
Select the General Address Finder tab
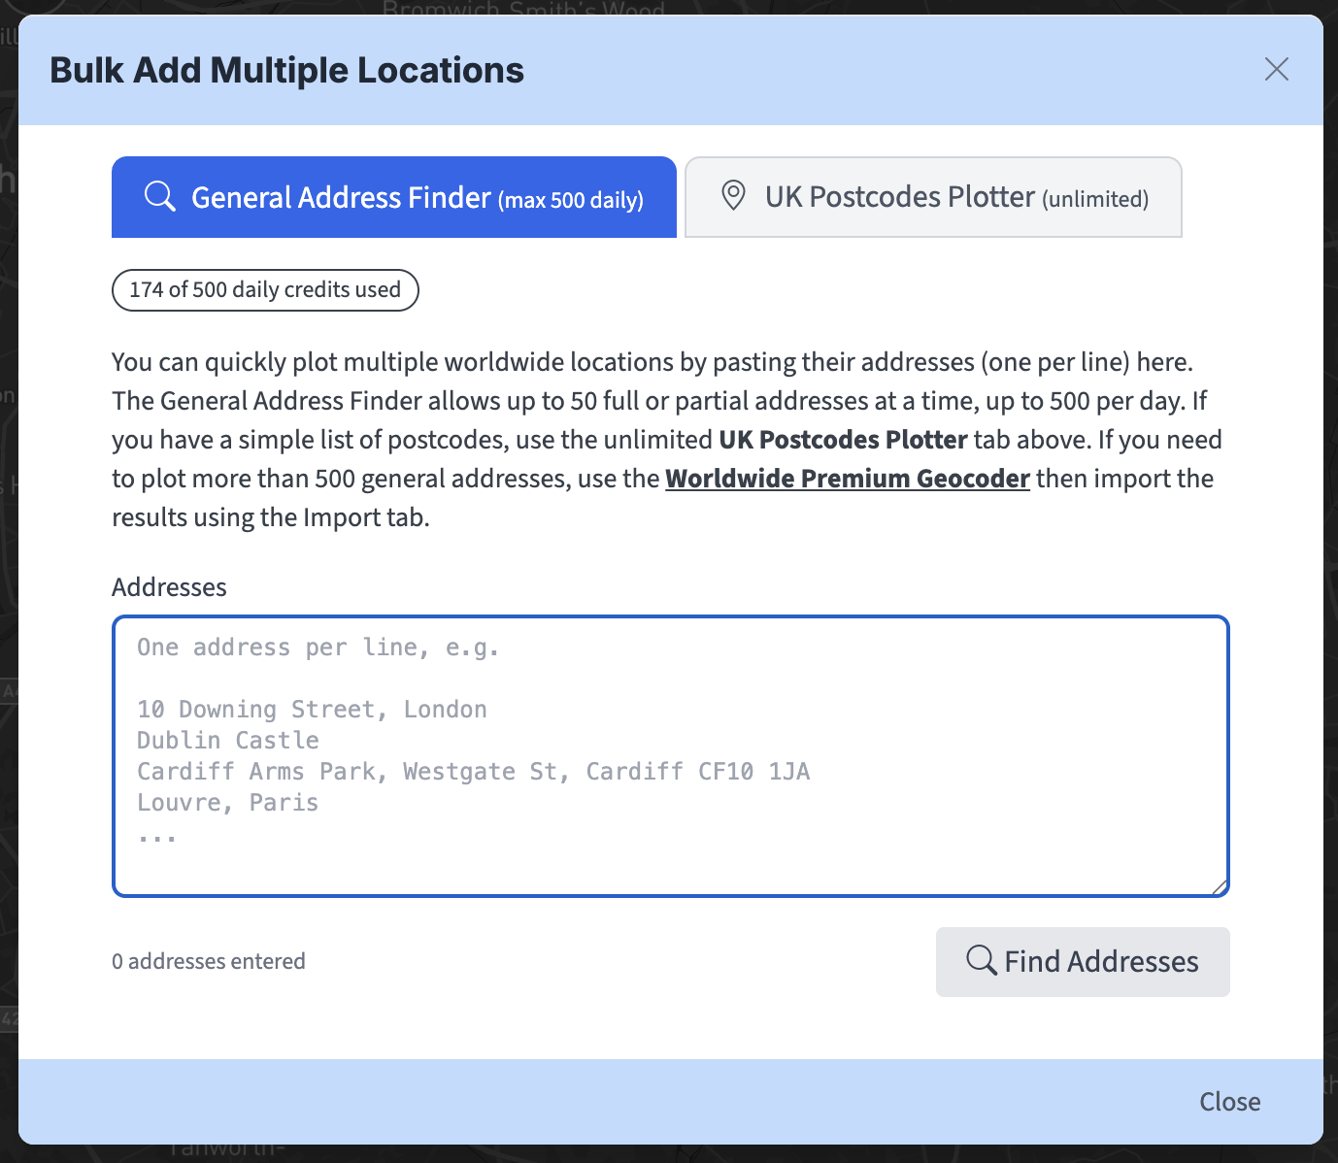click(393, 197)
